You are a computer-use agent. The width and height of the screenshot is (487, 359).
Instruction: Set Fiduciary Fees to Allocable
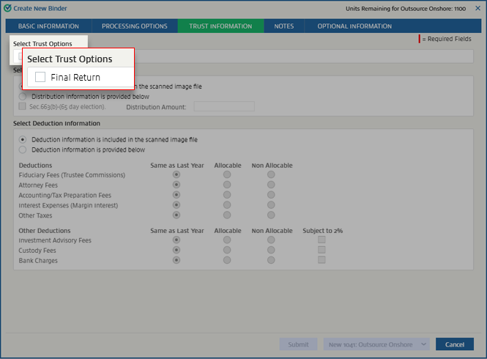pyautogui.click(x=227, y=175)
